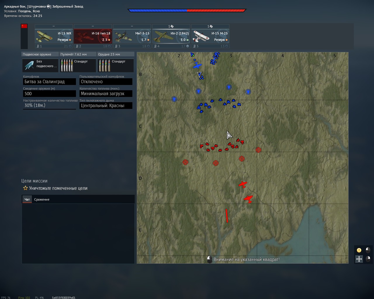Image resolution: width=374 pixels, height=299 pixels.
Task: Switch to the Чат tab
Action: (27, 199)
